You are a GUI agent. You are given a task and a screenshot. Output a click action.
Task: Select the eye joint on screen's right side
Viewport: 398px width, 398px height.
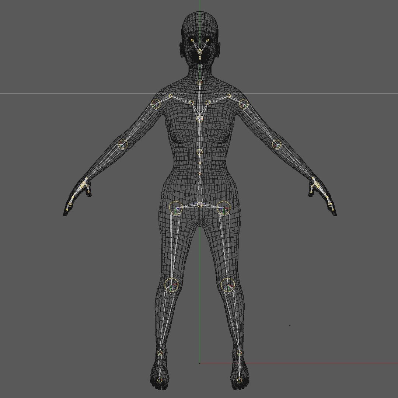click(207, 40)
